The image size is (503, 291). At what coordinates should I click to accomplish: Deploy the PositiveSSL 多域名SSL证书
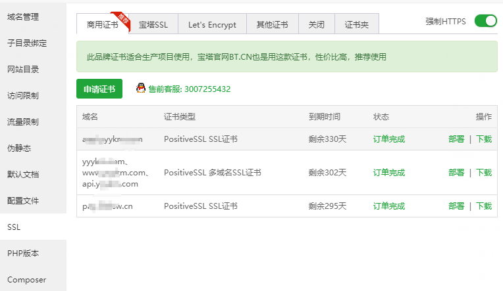(456, 173)
